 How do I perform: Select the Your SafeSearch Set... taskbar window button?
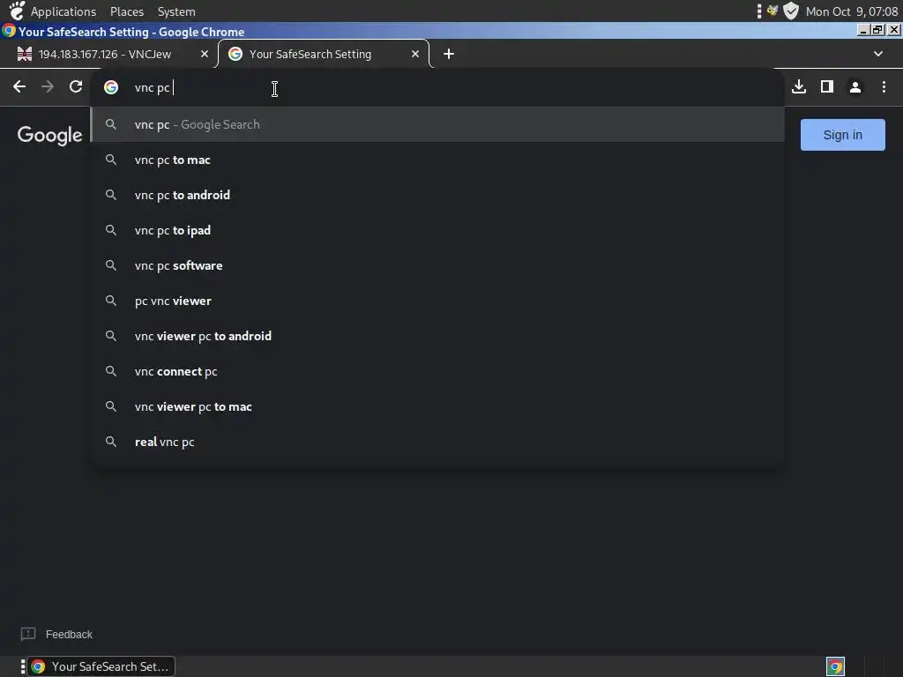(102, 666)
